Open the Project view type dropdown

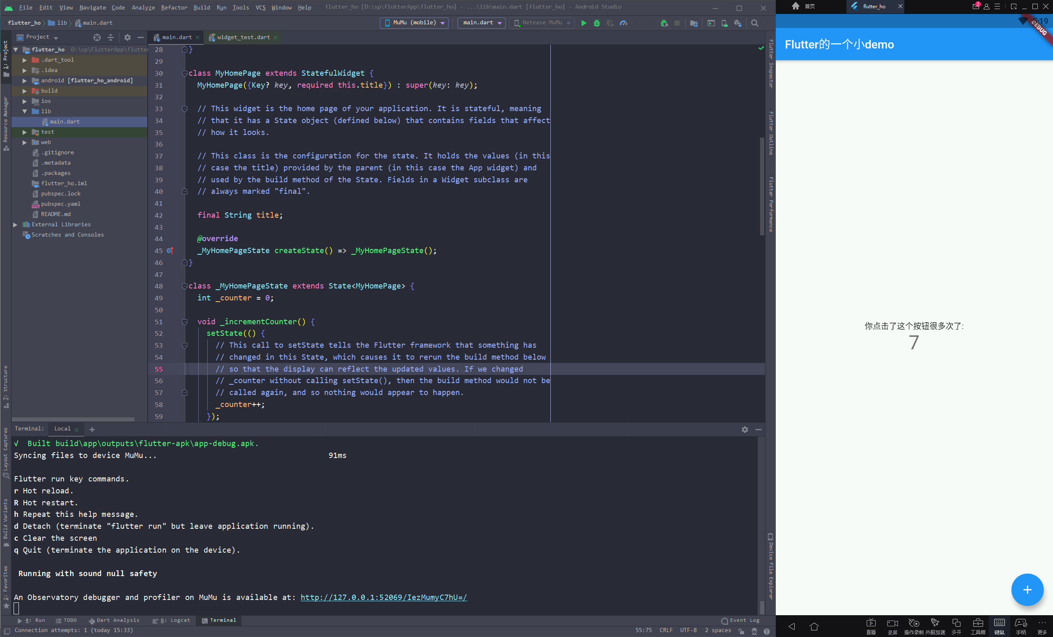tap(37, 37)
